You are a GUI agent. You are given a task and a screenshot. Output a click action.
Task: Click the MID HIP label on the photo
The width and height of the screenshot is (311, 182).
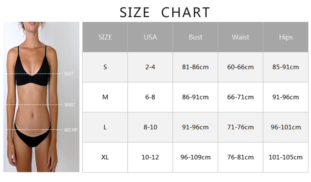[71, 130]
